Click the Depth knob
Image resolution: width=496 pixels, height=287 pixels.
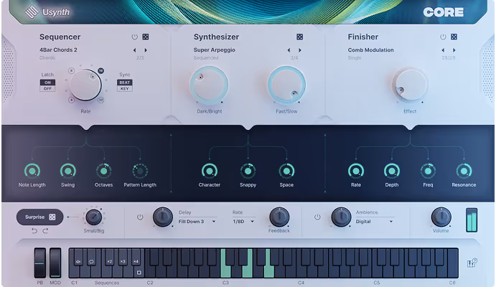point(392,171)
